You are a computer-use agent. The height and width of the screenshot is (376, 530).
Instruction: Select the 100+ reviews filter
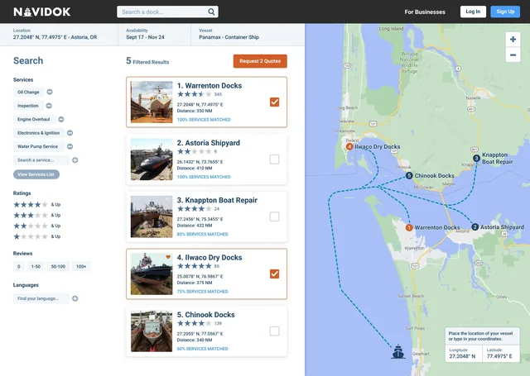(81, 266)
